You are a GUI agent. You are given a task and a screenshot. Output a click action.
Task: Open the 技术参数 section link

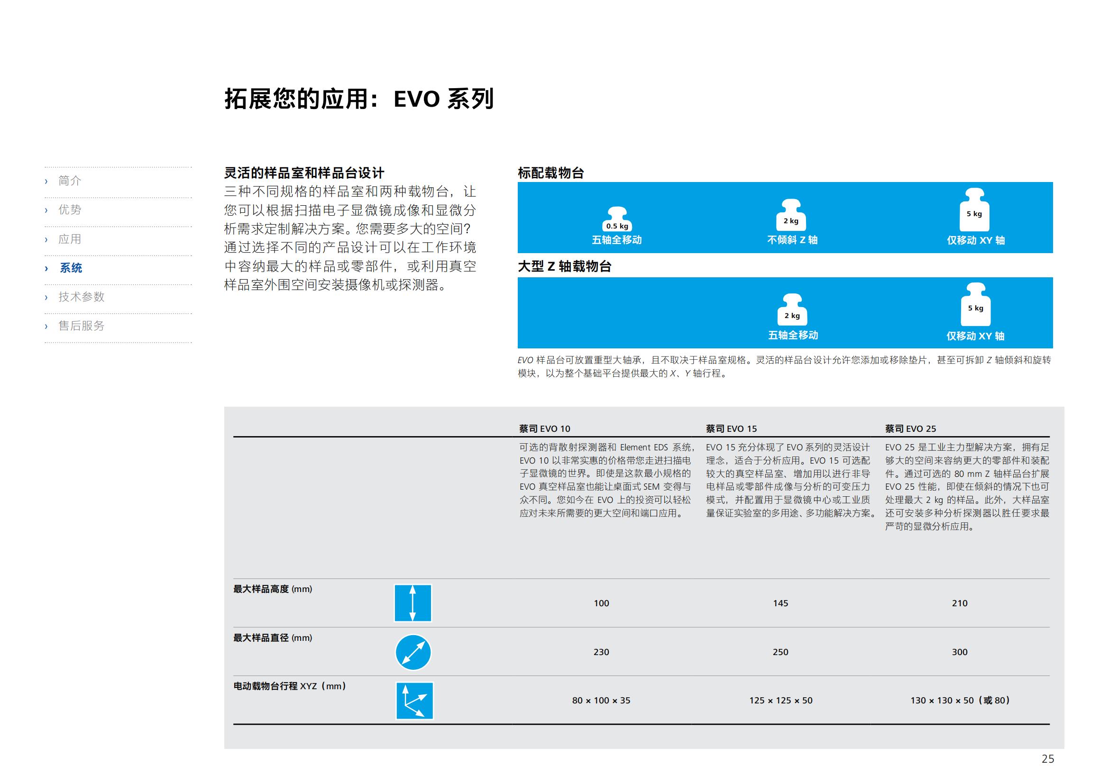[x=82, y=297]
